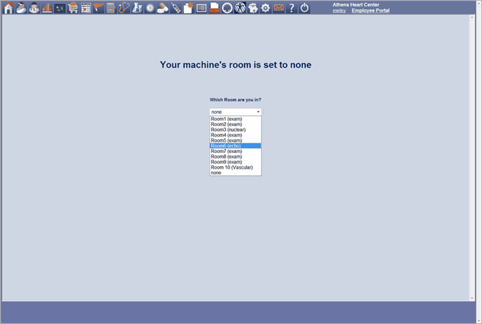Click the shopping cart icon

click(x=72, y=8)
